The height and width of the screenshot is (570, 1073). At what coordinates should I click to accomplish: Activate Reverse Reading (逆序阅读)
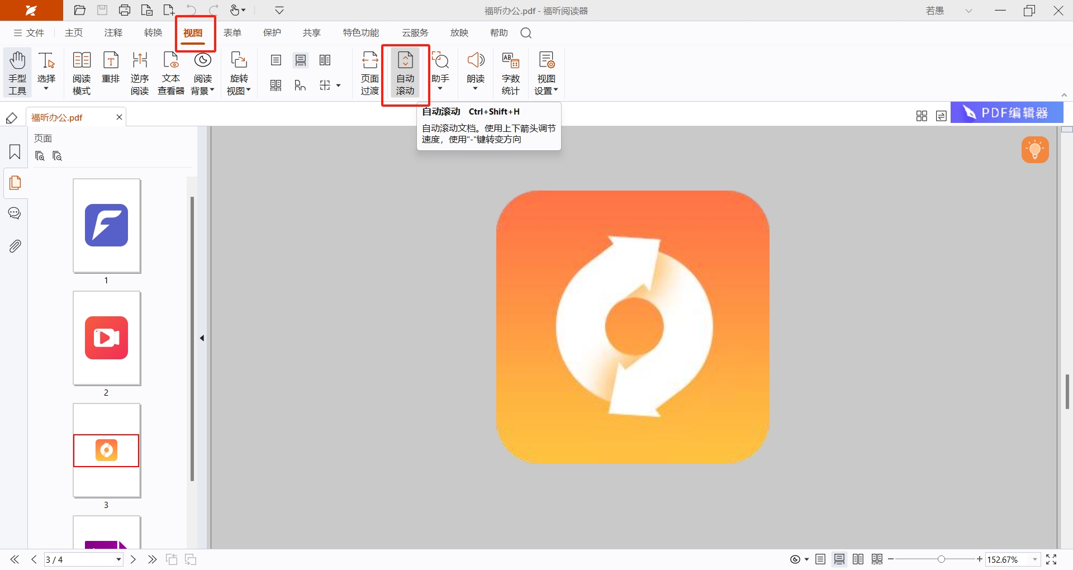click(x=140, y=73)
